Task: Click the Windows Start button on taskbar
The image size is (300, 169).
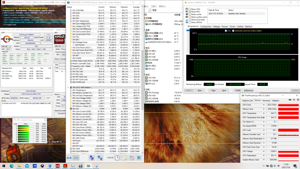Action: (4, 166)
